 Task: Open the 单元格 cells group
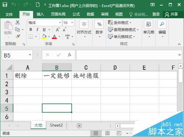(149, 29)
